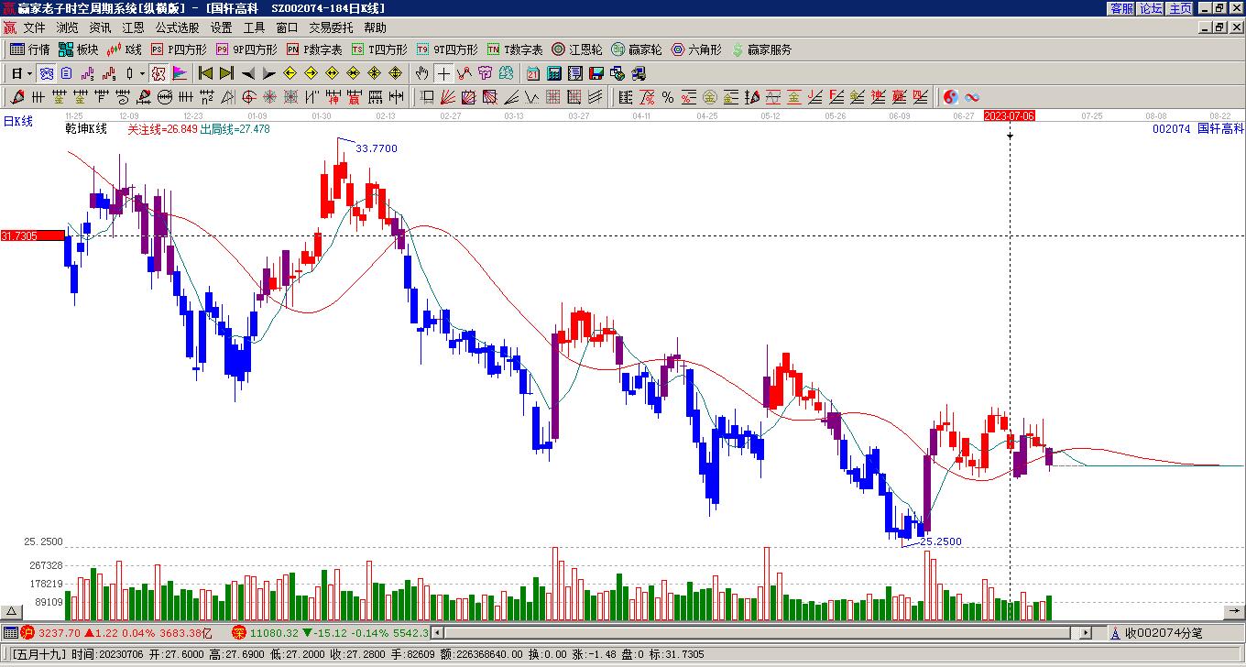Click the calendar 21 icon
The width and height of the screenshot is (1246, 667).
point(533,73)
